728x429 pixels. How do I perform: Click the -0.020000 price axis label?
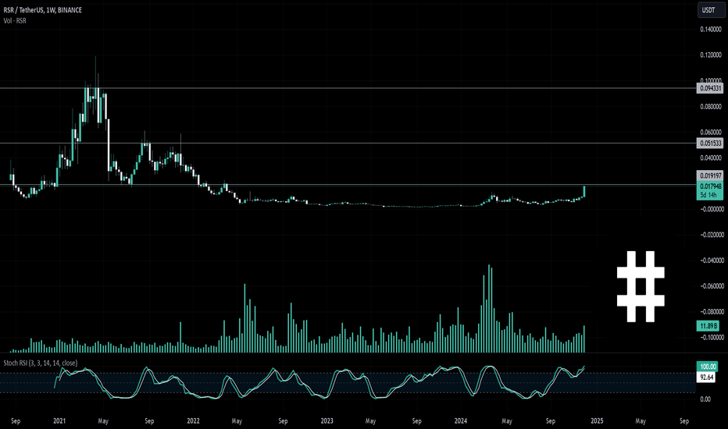[x=711, y=235]
